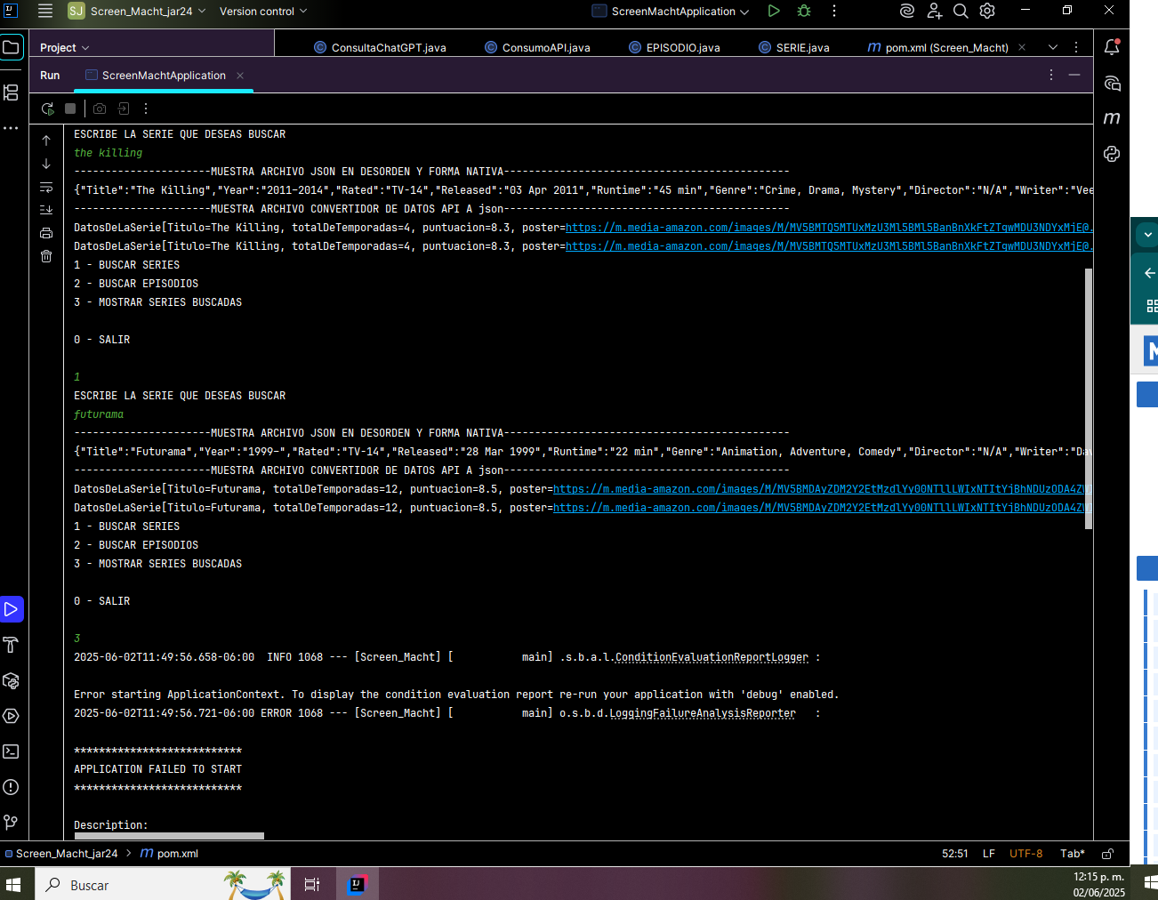Toggle scroll to end of console
The height and width of the screenshot is (900, 1158).
coord(46,210)
